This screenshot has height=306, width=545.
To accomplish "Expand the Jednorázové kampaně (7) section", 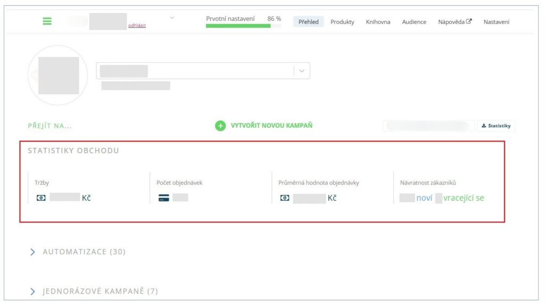I will tap(33, 291).
